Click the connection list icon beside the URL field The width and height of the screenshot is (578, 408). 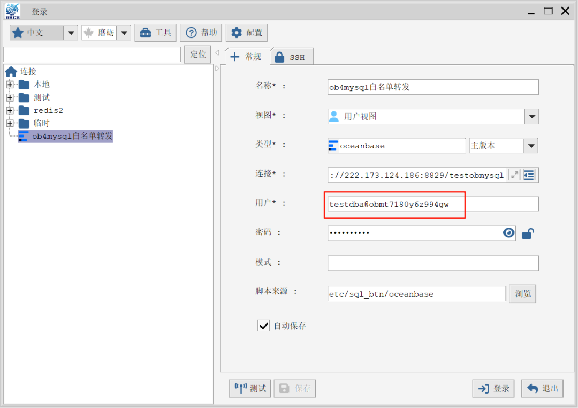click(529, 175)
